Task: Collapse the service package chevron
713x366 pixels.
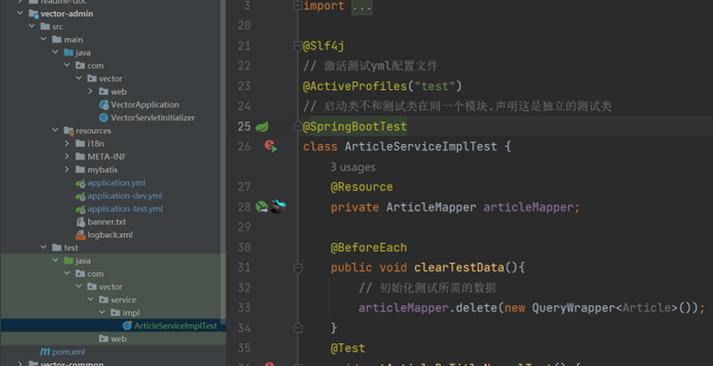Action: point(90,300)
